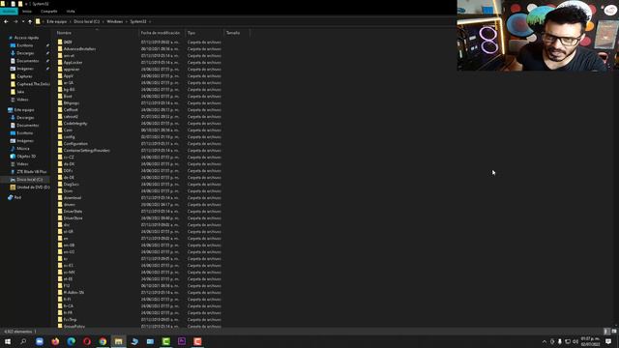The width and height of the screenshot is (619, 348).
Task: Open Música under Este equipo
Action: [22, 148]
